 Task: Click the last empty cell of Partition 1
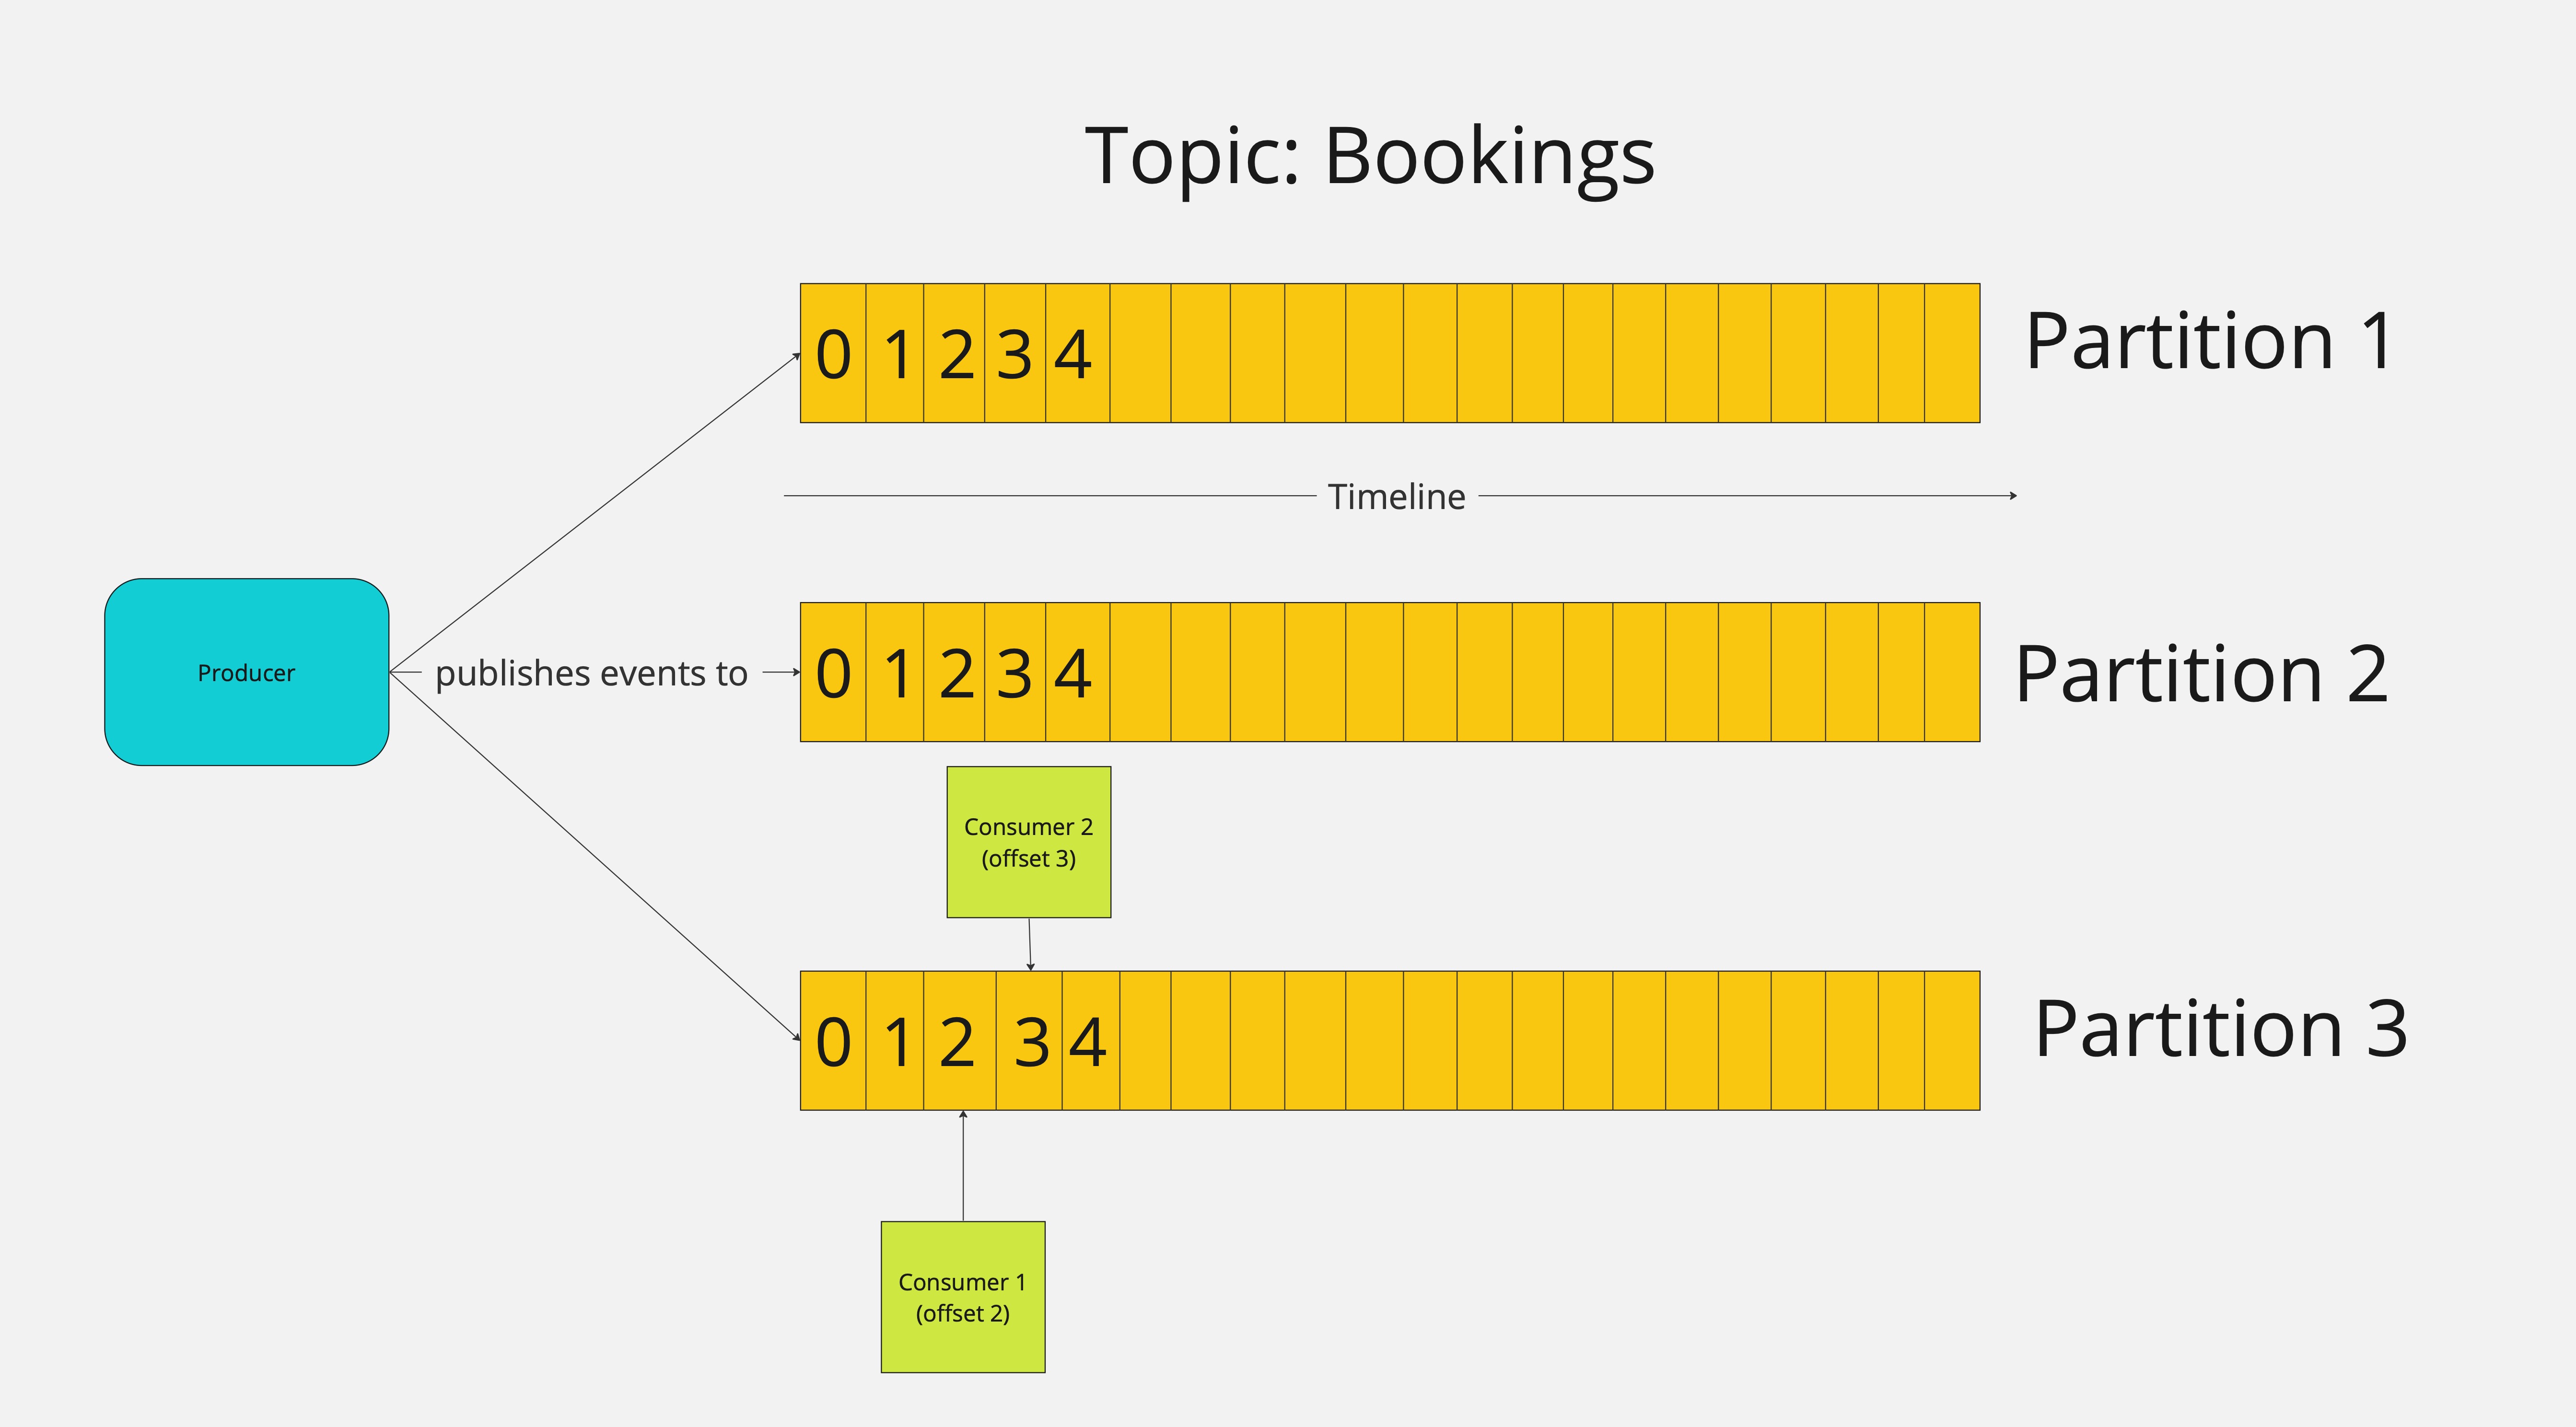pyautogui.click(x=1951, y=353)
